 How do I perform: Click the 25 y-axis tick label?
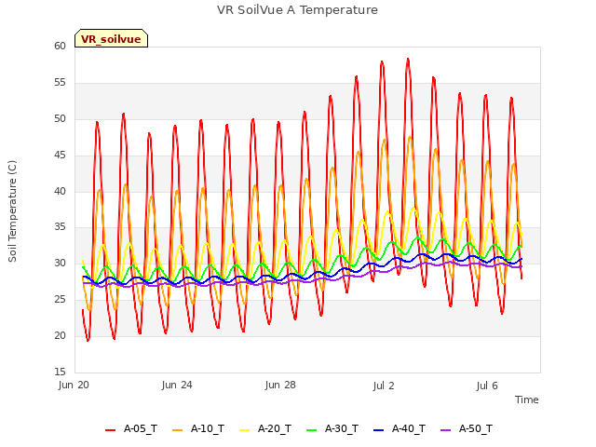tap(60, 300)
